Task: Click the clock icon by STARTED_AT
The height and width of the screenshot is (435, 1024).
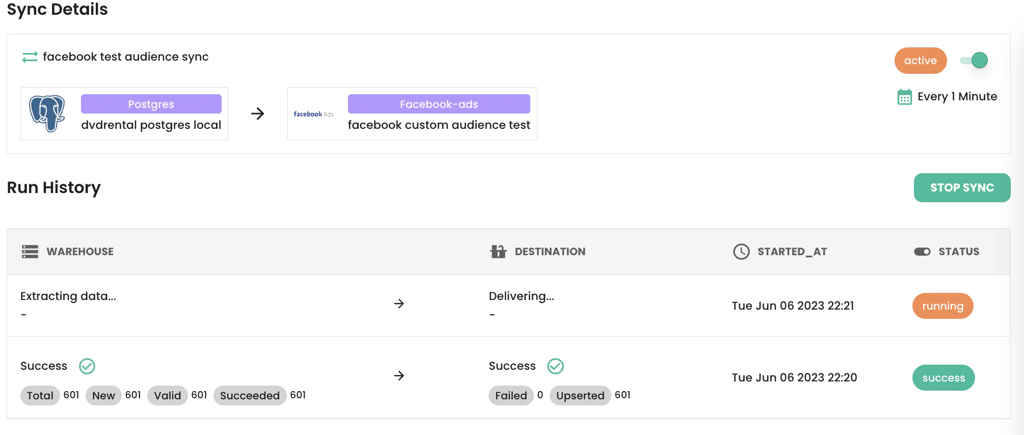Action: (x=741, y=252)
